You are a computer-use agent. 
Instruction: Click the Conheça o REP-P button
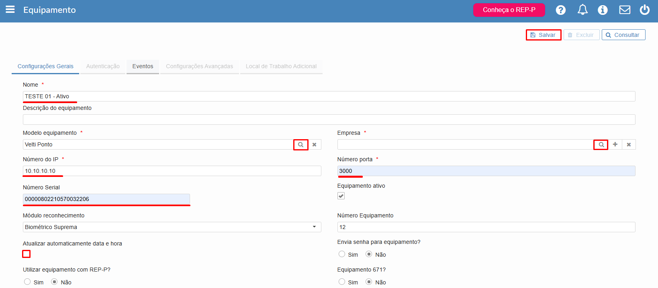[509, 10]
